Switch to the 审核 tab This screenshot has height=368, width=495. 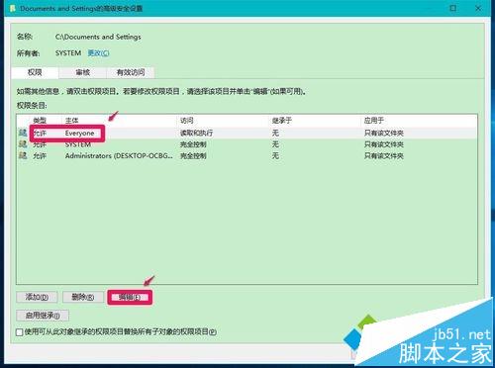[x=82, y=72]
